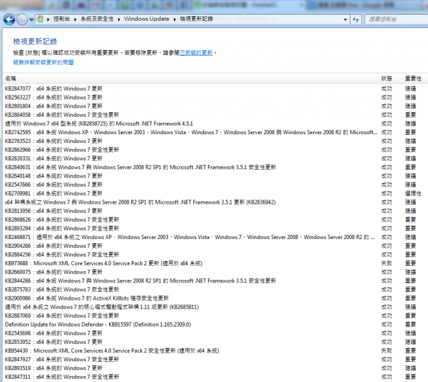Screen dimensions: 428x382
Task: Open 疑難排解安裝更新的問題 link
Action: point(43,62)
